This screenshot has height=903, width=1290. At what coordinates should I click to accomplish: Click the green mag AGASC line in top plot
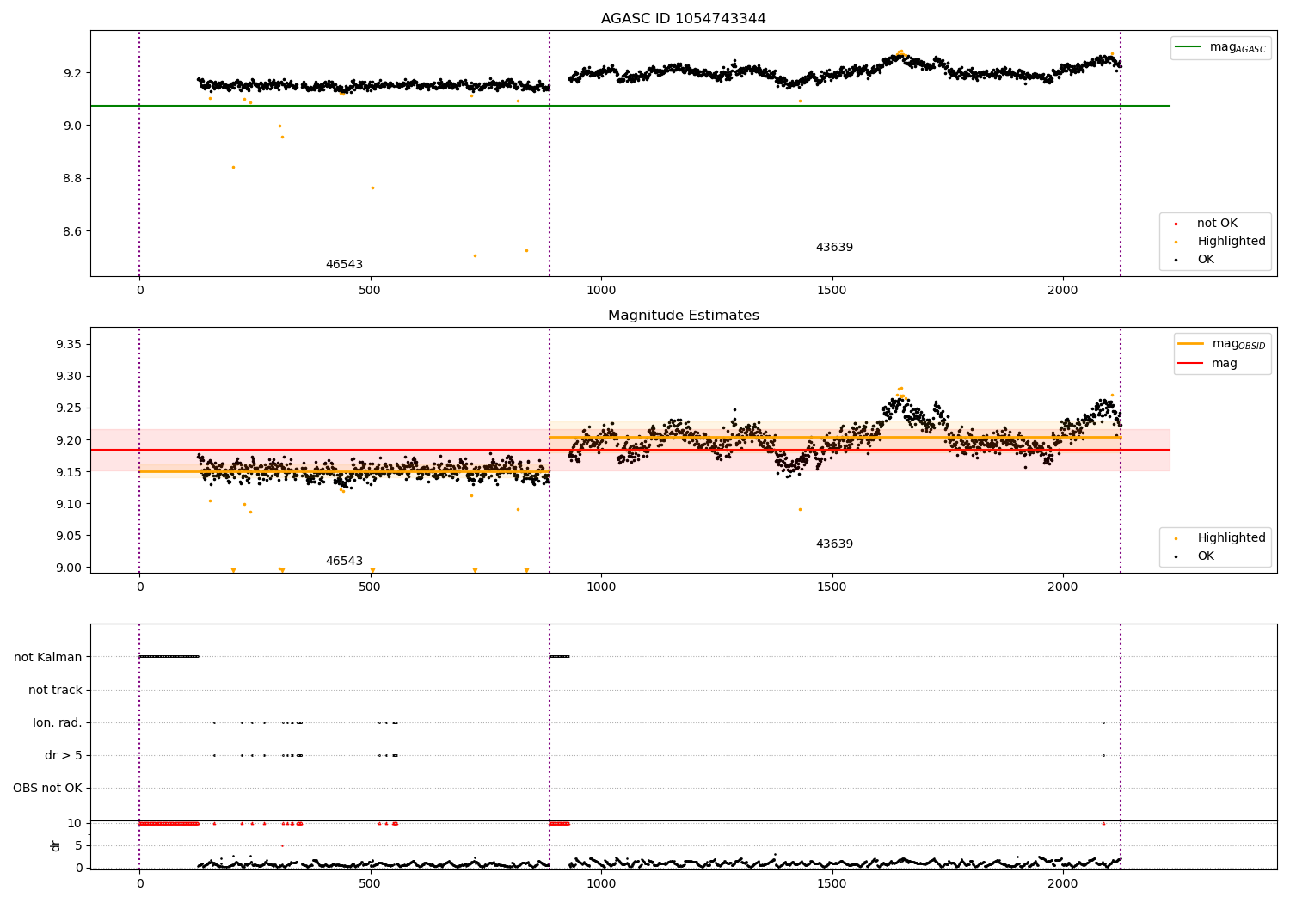pos(630,106)
